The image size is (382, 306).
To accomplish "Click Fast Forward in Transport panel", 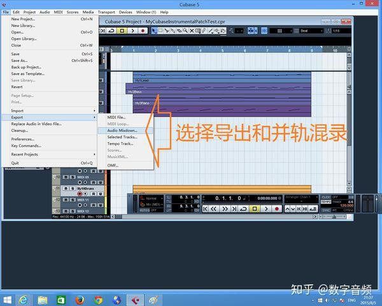I will coord(225,208).
